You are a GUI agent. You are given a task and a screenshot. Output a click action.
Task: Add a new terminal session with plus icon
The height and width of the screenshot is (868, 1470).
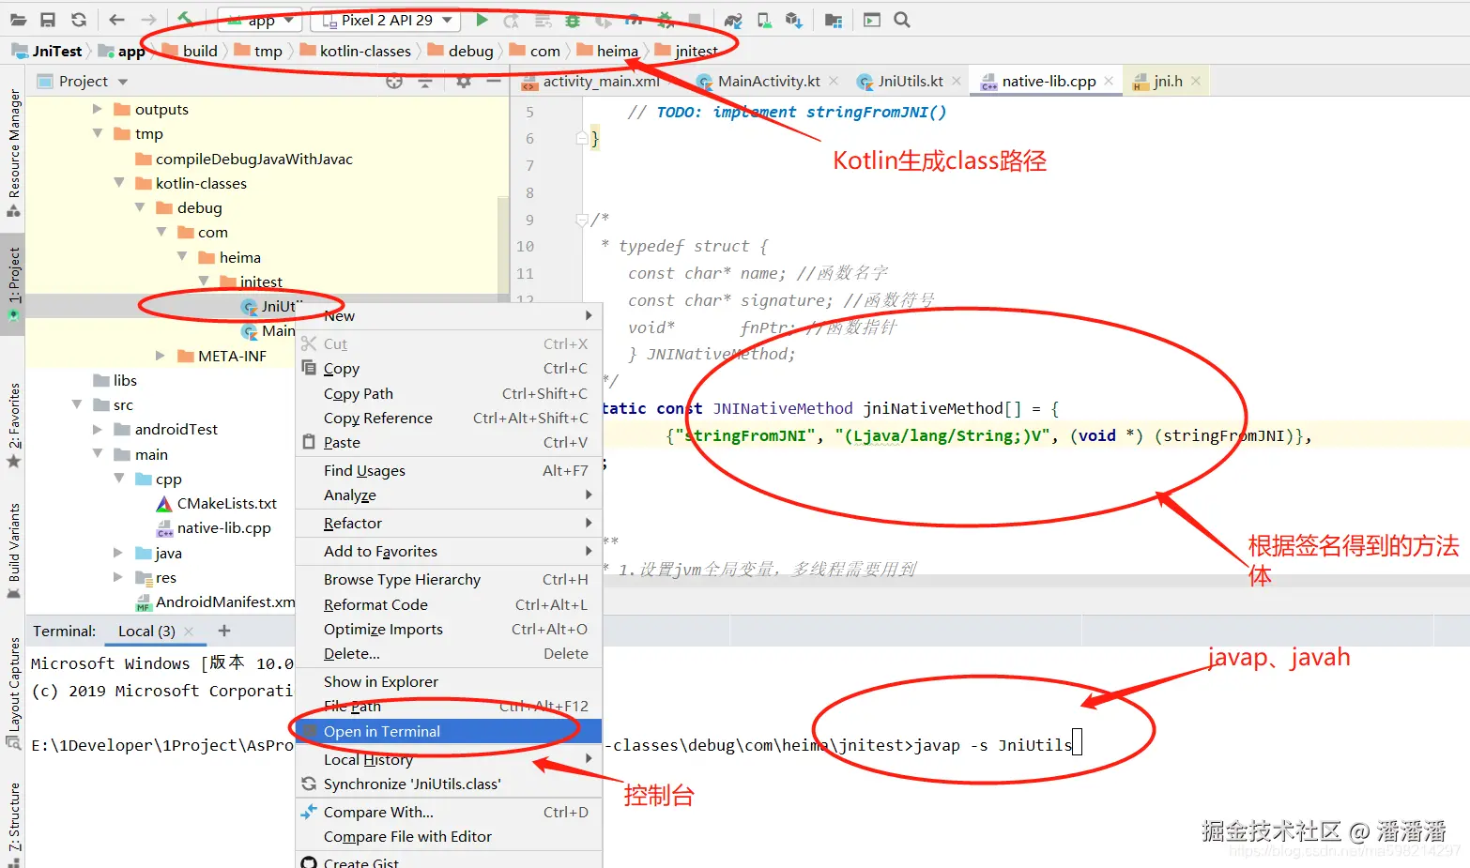224,631
